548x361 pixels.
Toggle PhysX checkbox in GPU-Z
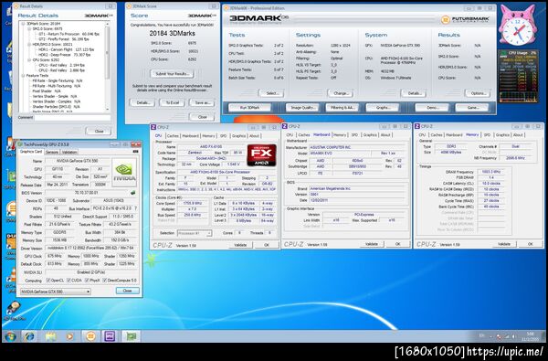[88, 281]
